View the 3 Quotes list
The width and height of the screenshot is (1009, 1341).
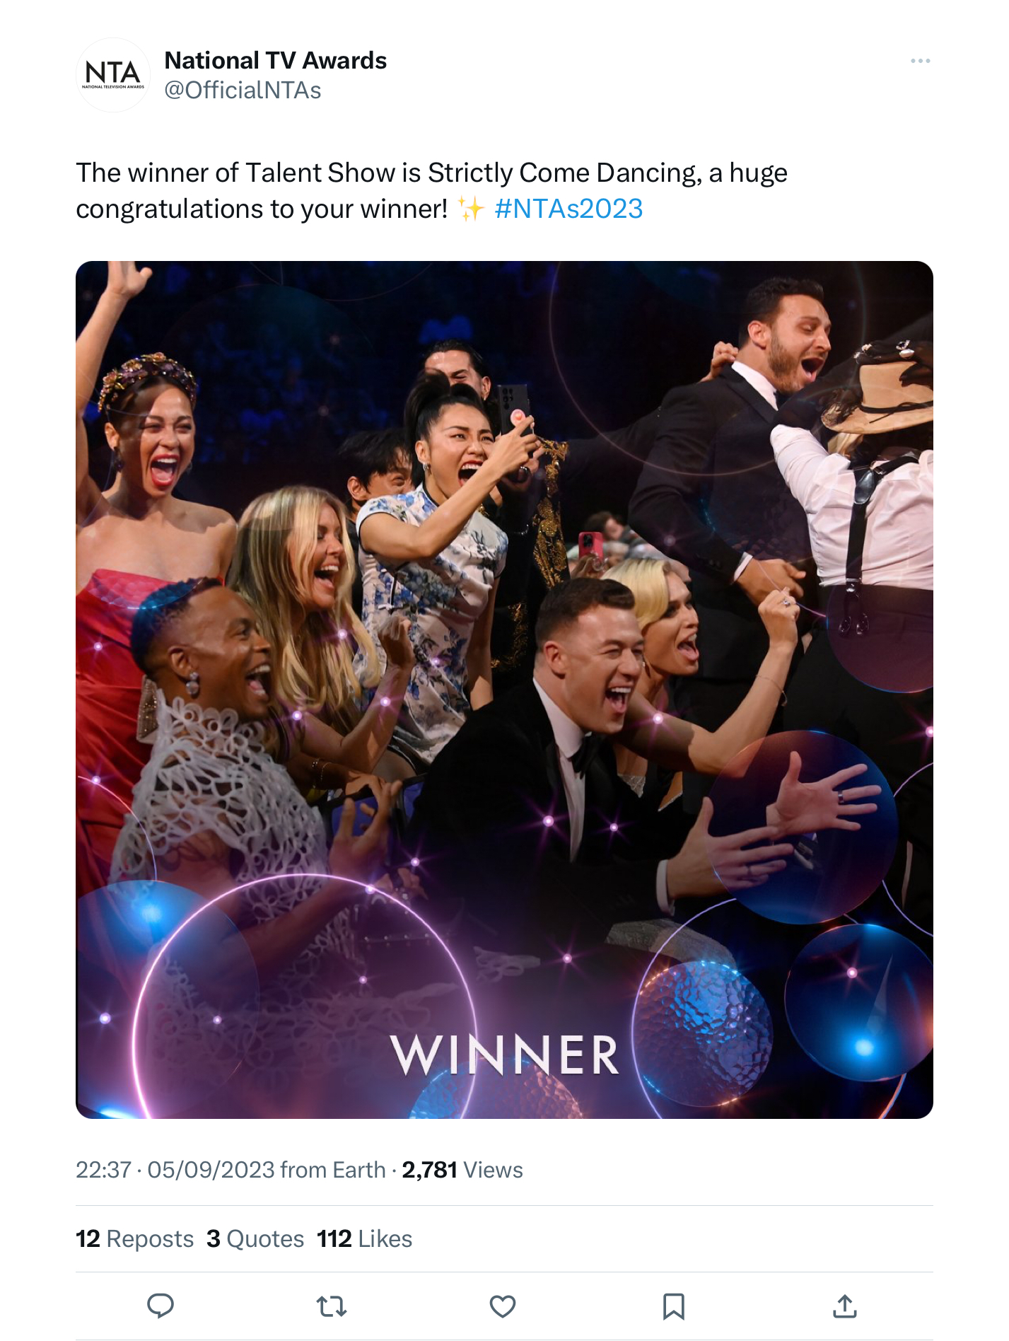tap(255, 1238)
